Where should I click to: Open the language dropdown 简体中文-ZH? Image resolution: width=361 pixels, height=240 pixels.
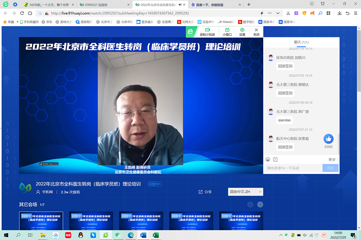(245, 192)
